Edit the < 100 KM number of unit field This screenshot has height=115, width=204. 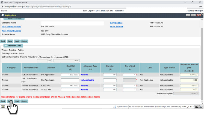pyautogui.click(x=129, y=86)
